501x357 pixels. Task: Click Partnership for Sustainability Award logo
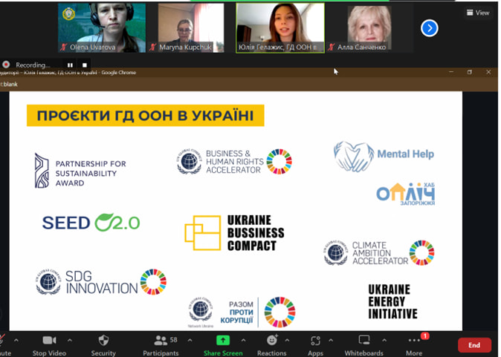click(x=80, y=171)
